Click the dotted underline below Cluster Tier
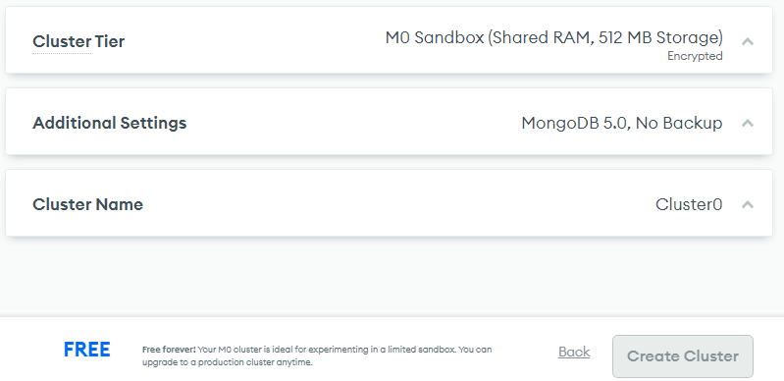784x381 pixels. pos(62,53)
